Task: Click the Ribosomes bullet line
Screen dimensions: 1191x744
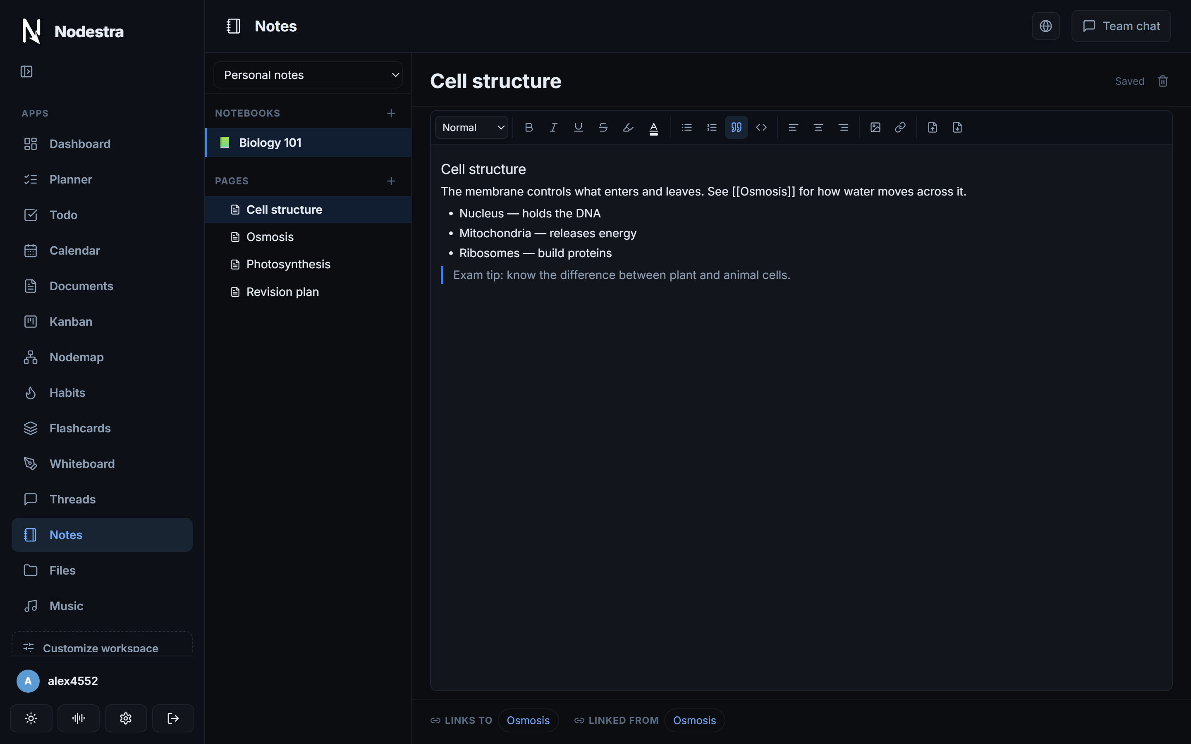Action: tap(536, 253)
